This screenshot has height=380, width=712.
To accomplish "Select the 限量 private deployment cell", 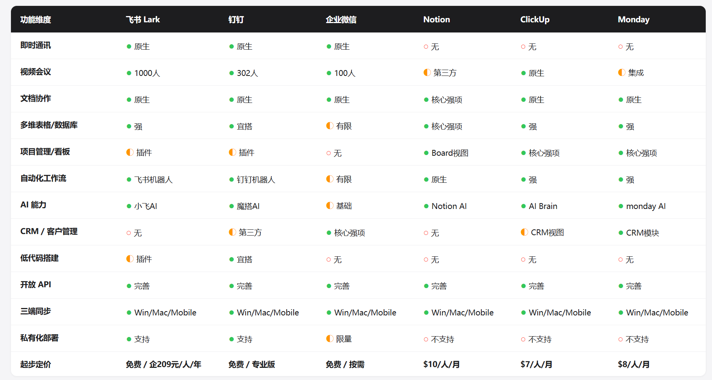I will (x=339, y=339).
